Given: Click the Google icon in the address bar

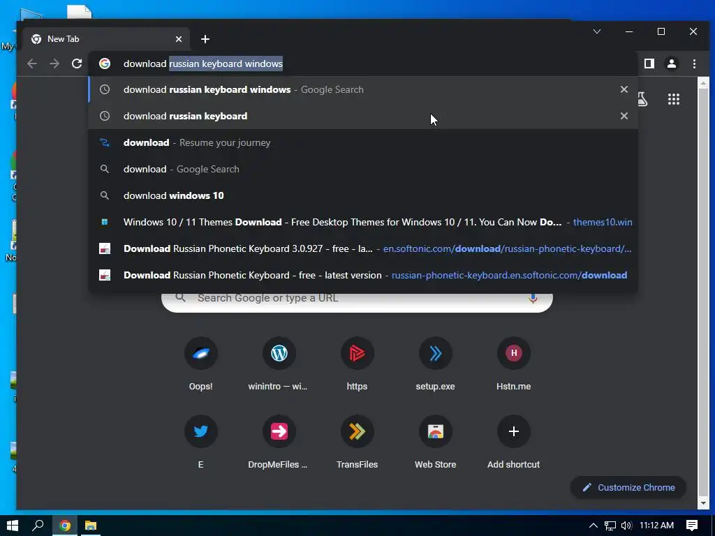Looking at the screenshot, I should click(105, 64).
